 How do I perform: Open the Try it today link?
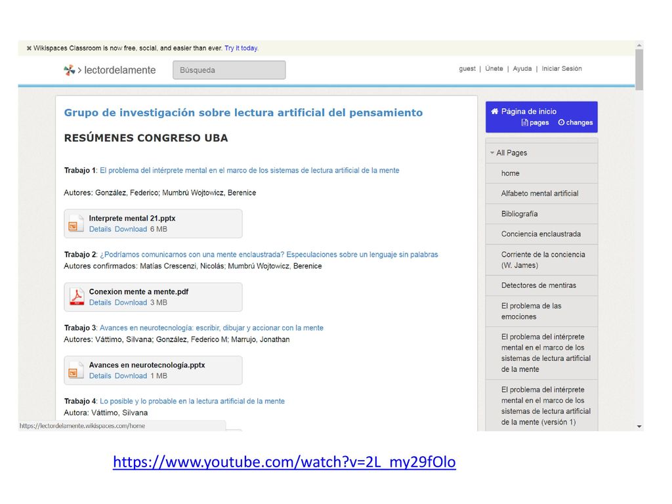tap(241, 48)
